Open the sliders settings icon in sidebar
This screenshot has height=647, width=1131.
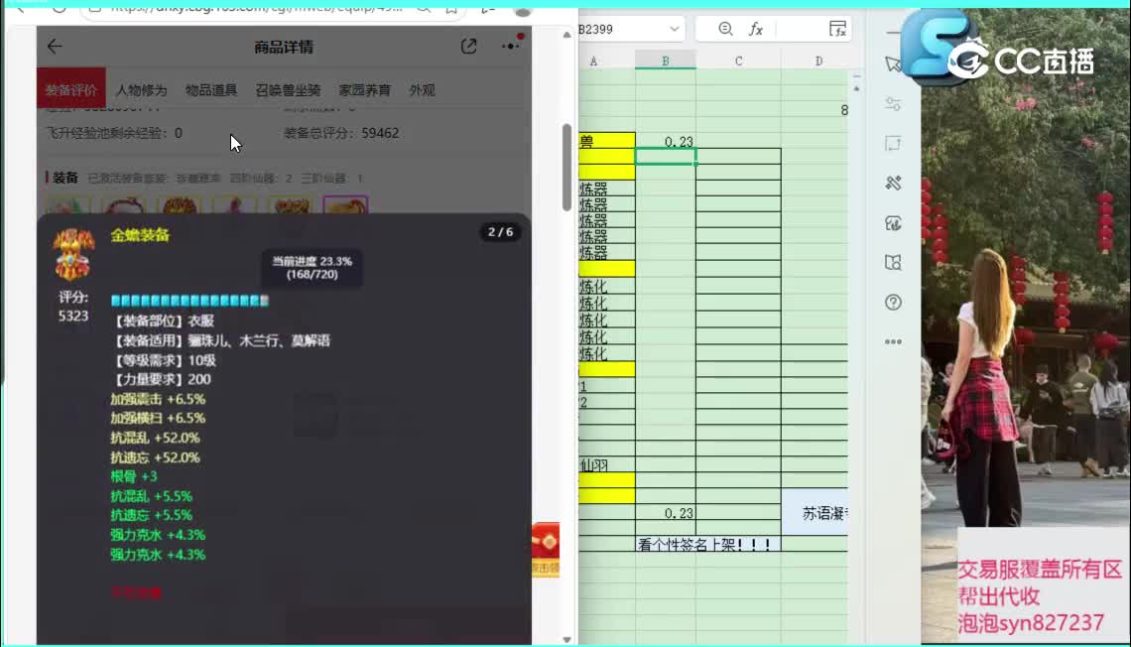click(x=893, y=104)
